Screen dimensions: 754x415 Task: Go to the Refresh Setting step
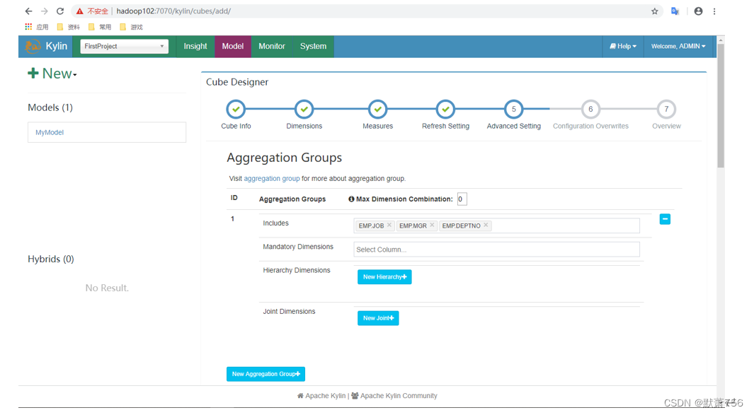coord(446,110)
